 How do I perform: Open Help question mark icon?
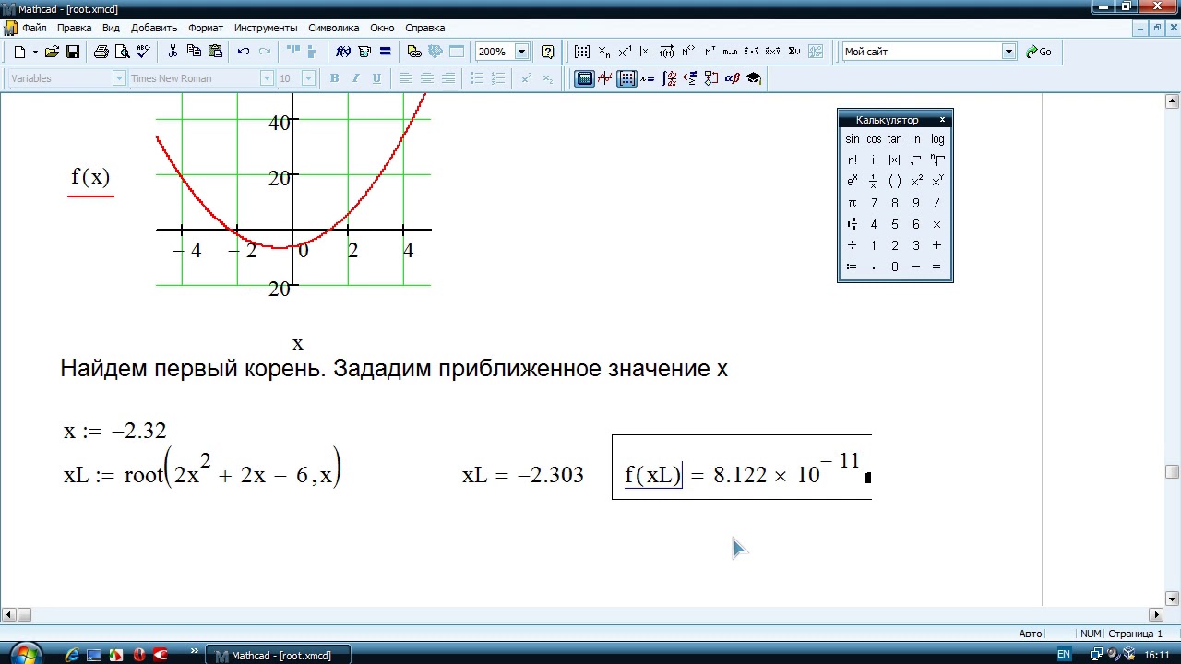pyautogui.click(x=548, y=52)
